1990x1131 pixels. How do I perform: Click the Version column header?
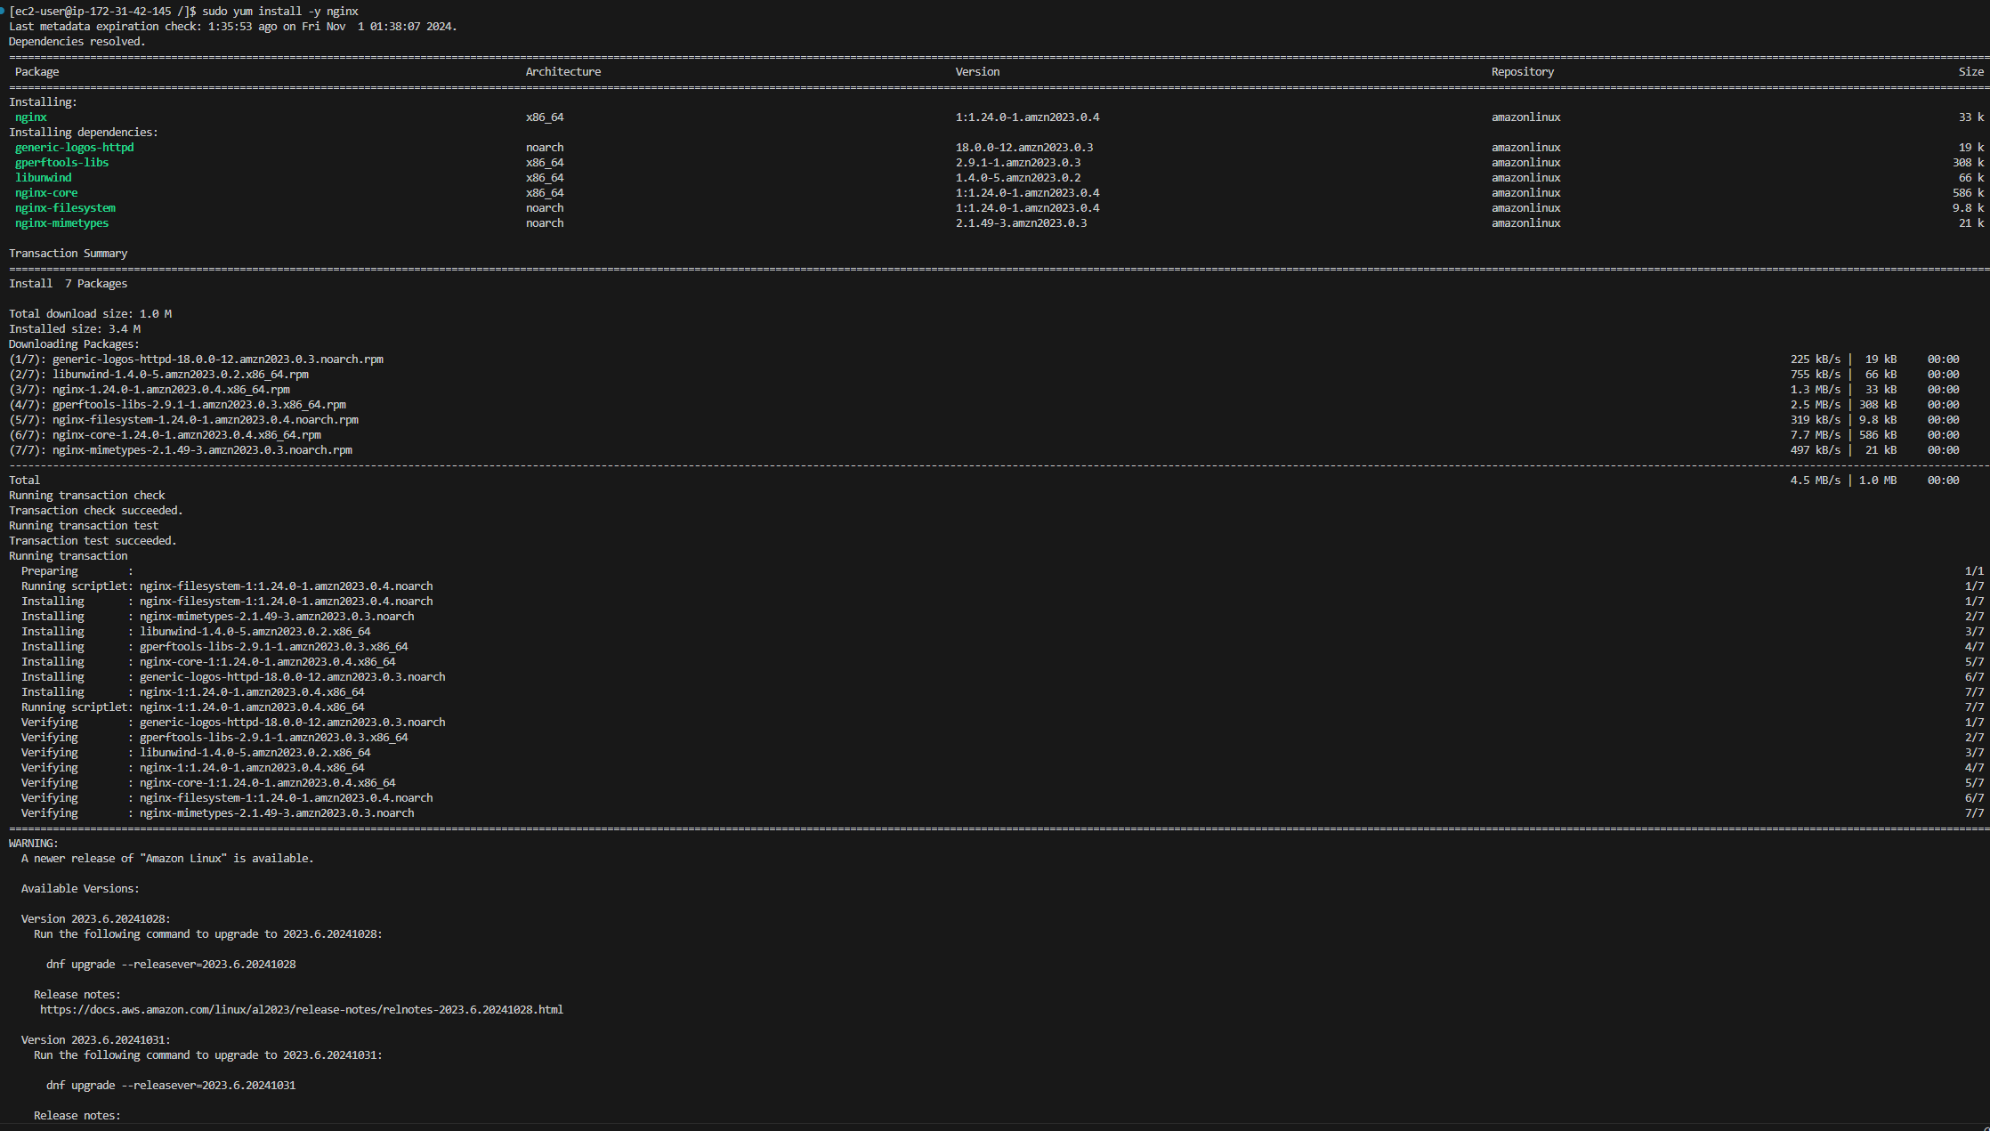(977, 71)
